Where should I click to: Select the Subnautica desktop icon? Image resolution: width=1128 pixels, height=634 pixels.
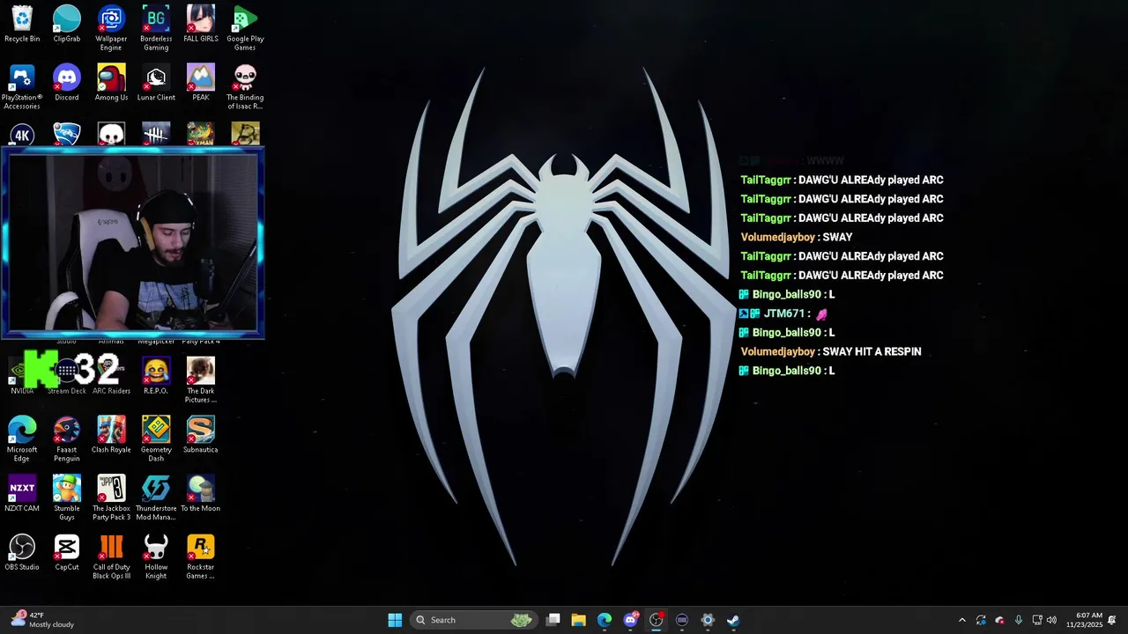pos(201,435)
